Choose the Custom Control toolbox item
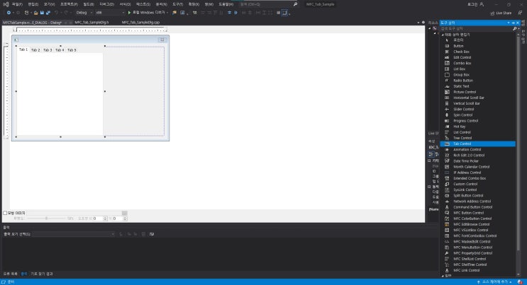527x285 pixels. click(478, 184)
